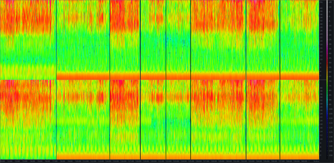Click the 30:00 mark on the time ruler
334x163 pixels.
[230, 161]
